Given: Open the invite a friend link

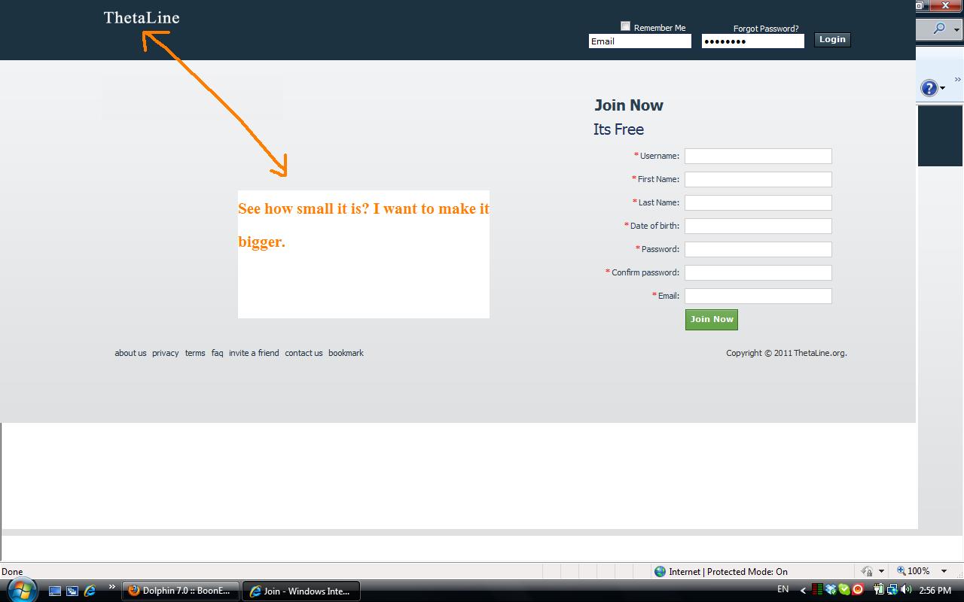Looking at the screenshot, I should click(x=254, y=353).
